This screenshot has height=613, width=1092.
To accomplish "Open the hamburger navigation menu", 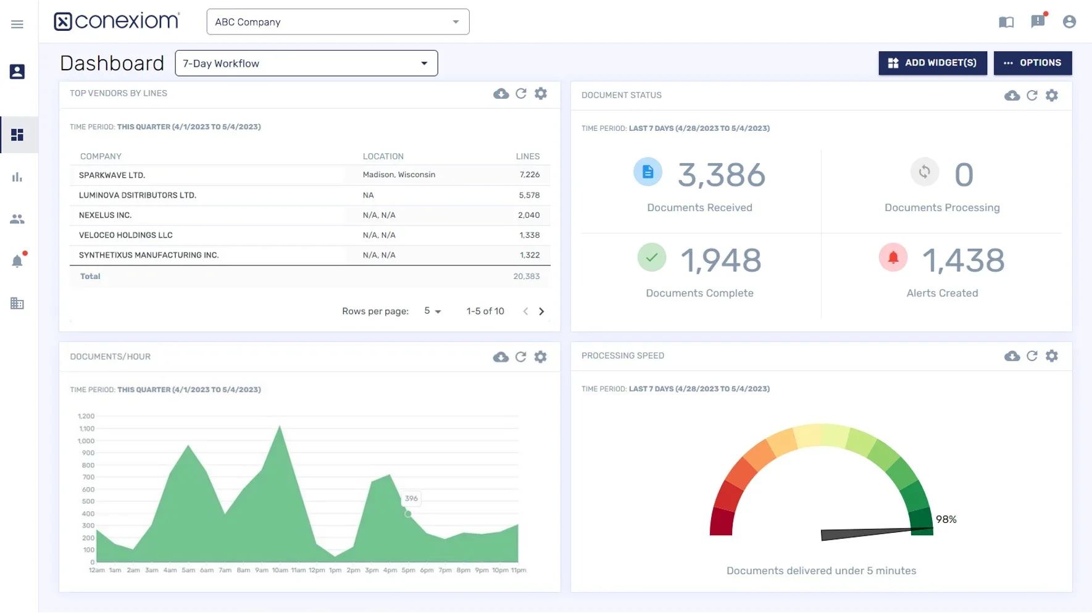I will (17, 24).
